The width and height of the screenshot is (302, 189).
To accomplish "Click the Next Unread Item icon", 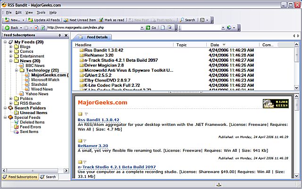I will point(66,20).
